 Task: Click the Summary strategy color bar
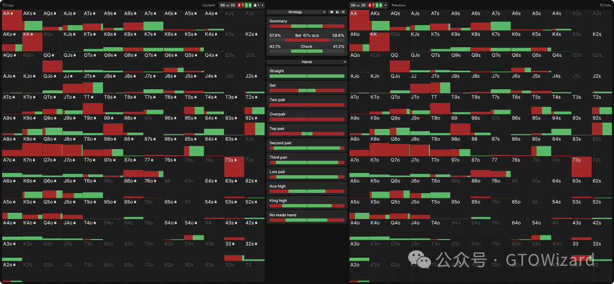tap(307, 26)
